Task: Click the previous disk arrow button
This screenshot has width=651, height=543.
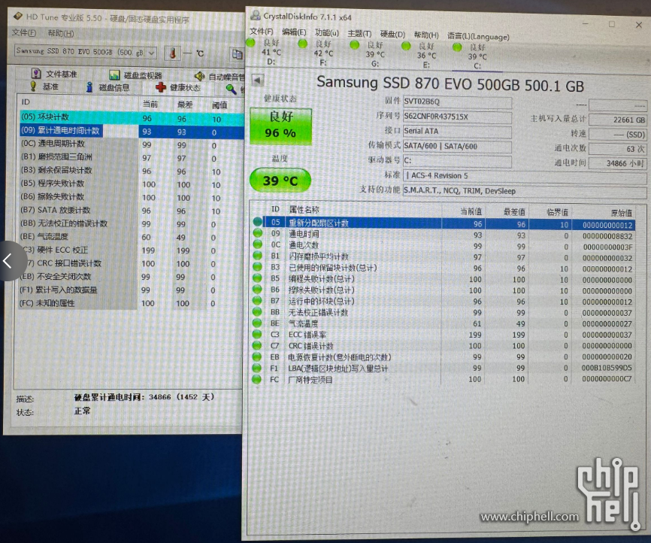Action: (x=258, y=80)
